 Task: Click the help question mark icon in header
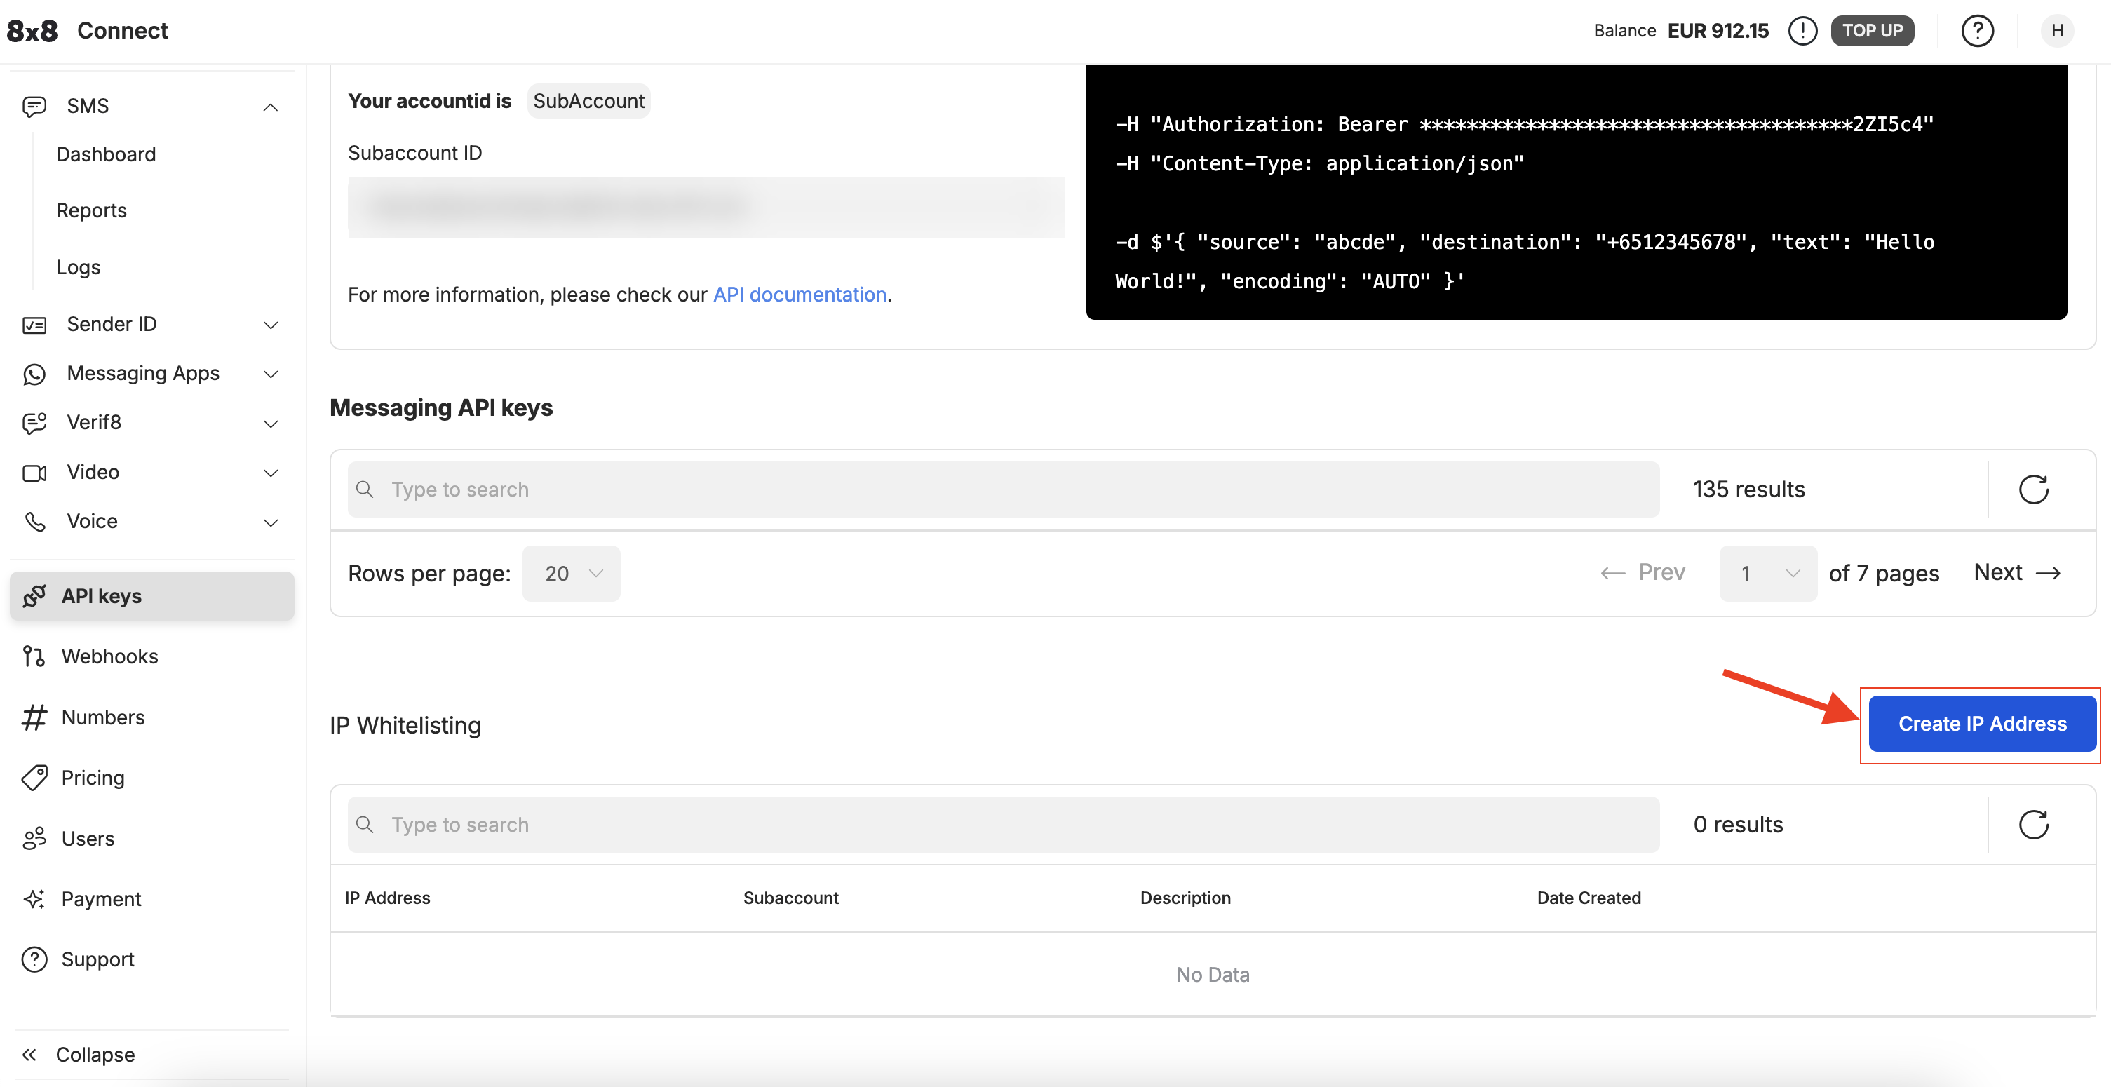pos(1976,31)
